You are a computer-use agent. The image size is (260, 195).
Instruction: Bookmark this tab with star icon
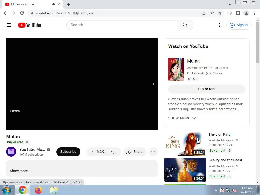[220, 13]
